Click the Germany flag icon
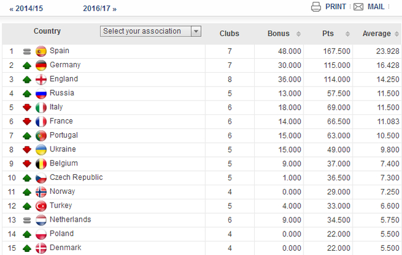This screenshot has width=402, height=255. point(41,65)
